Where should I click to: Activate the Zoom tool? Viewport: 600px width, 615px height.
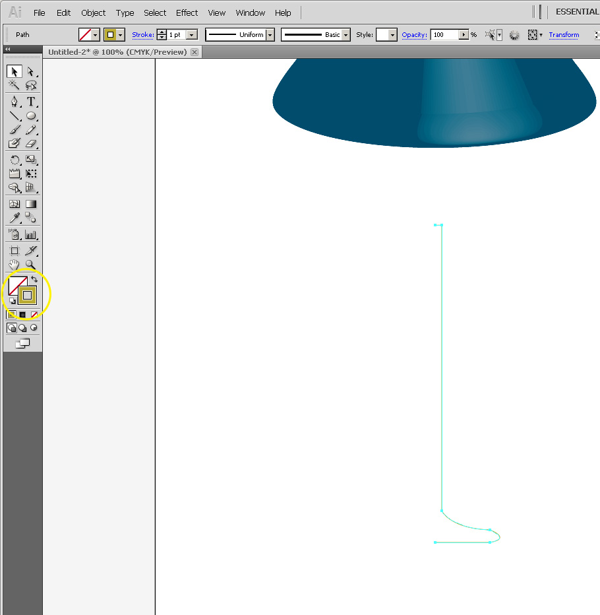(30, 264)
